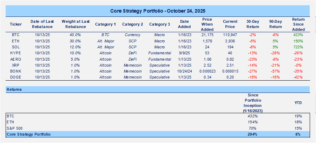
Task: Select the HYPE ticker cell
Action: 16,53
